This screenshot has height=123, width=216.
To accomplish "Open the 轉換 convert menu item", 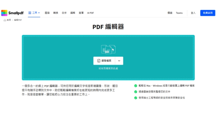I will click(x=56, y=13).
